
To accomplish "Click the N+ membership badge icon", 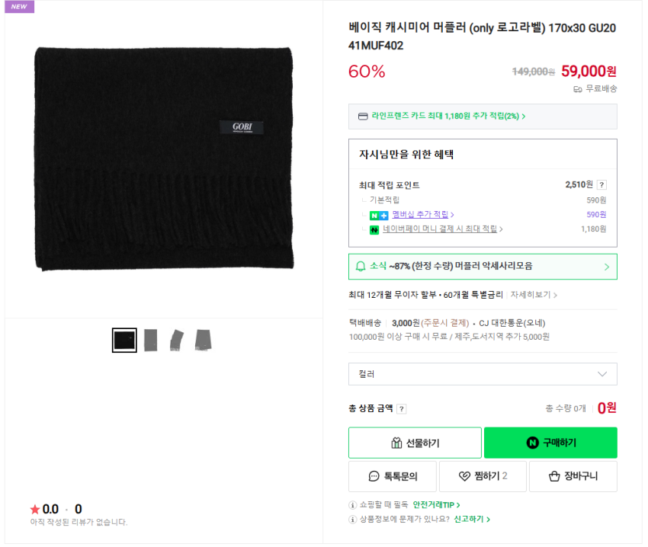I will click(379, 216).
